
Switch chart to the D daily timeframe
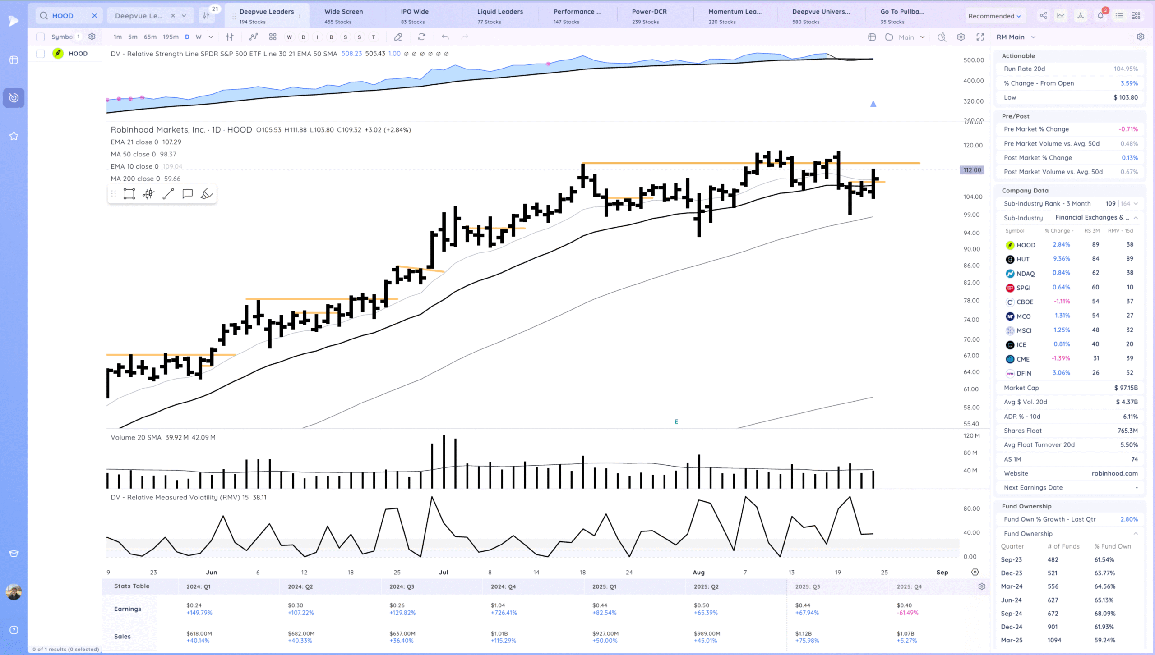pos(187,37)
